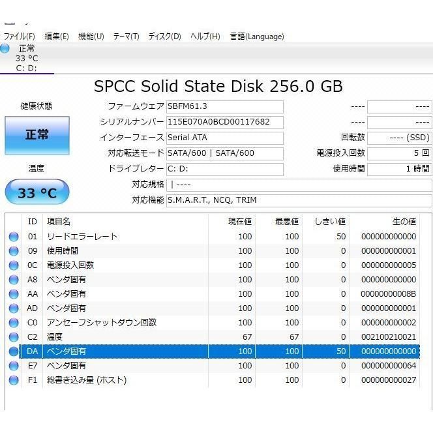Select the AD ベンダ固有 row
Screen dimensions: 433x433
[x=213, y=308]
